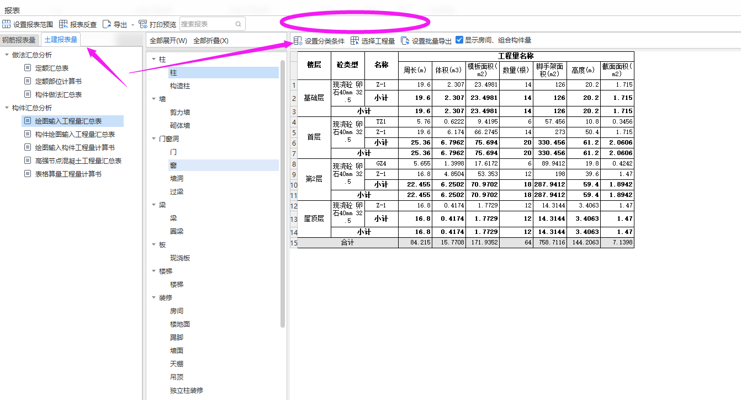Image resolution: width=741 pixels, height=400 pixels.
Task: Select 独立柱装修 in component list
Action: coord(187,391)
